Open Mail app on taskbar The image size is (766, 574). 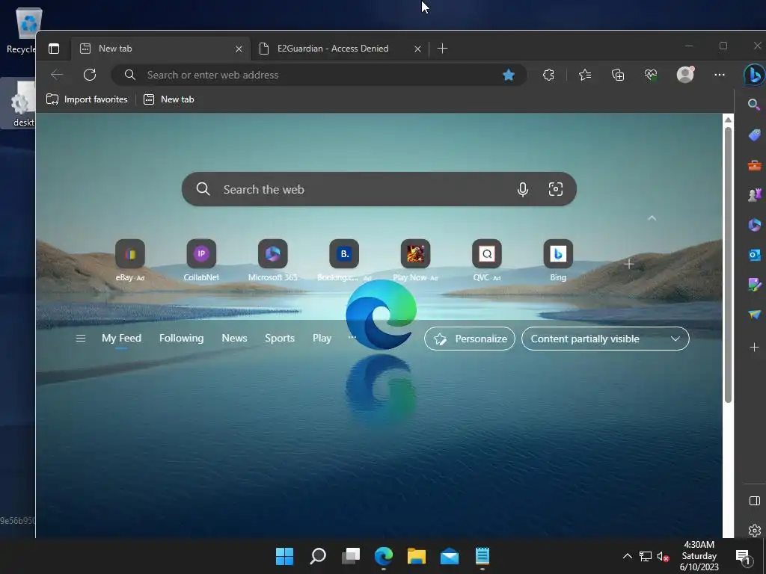click(450, 556)
